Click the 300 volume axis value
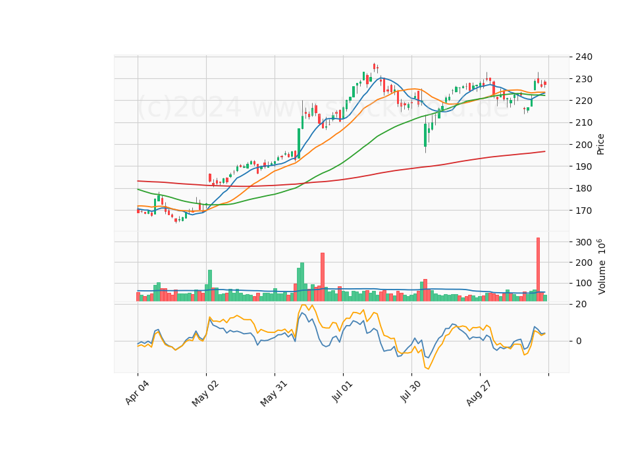The width and height of the screenshot is (632, 454). point(584,242)
